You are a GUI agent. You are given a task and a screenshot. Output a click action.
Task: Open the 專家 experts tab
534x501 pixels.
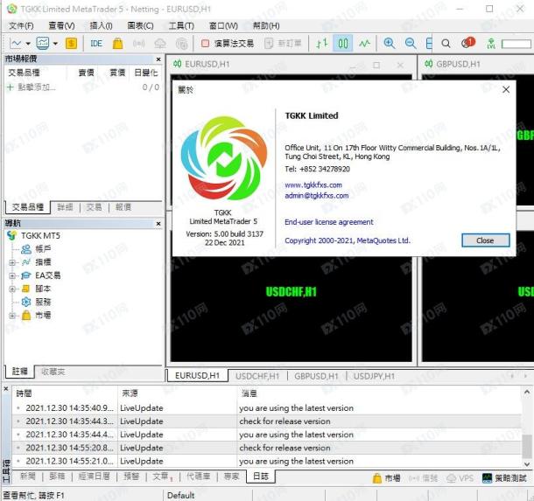click(x=232, y=477)
